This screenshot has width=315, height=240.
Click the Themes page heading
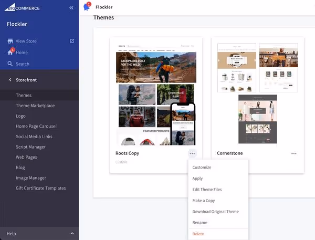103,17
